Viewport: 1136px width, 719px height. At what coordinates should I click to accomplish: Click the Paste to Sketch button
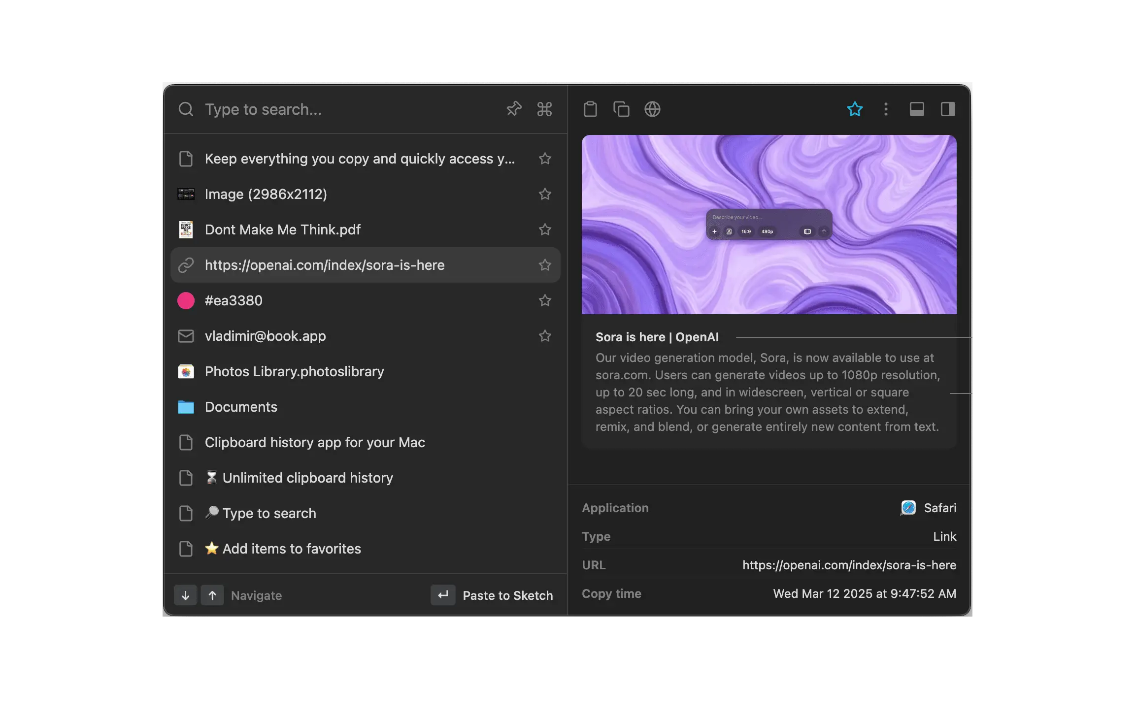[507, 595]
